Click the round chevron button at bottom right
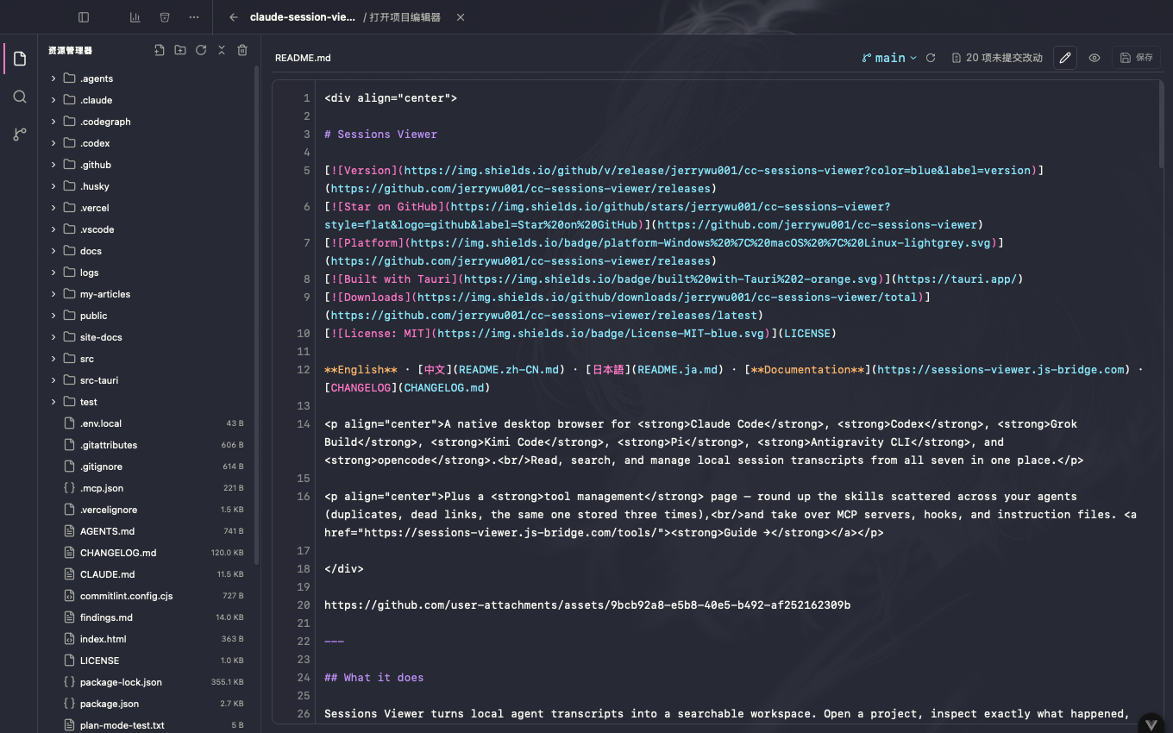 [1151, 724]
